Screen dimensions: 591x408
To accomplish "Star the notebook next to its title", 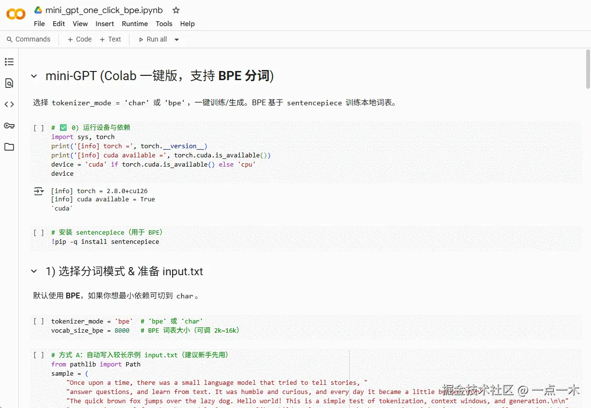I will [175, 10].
